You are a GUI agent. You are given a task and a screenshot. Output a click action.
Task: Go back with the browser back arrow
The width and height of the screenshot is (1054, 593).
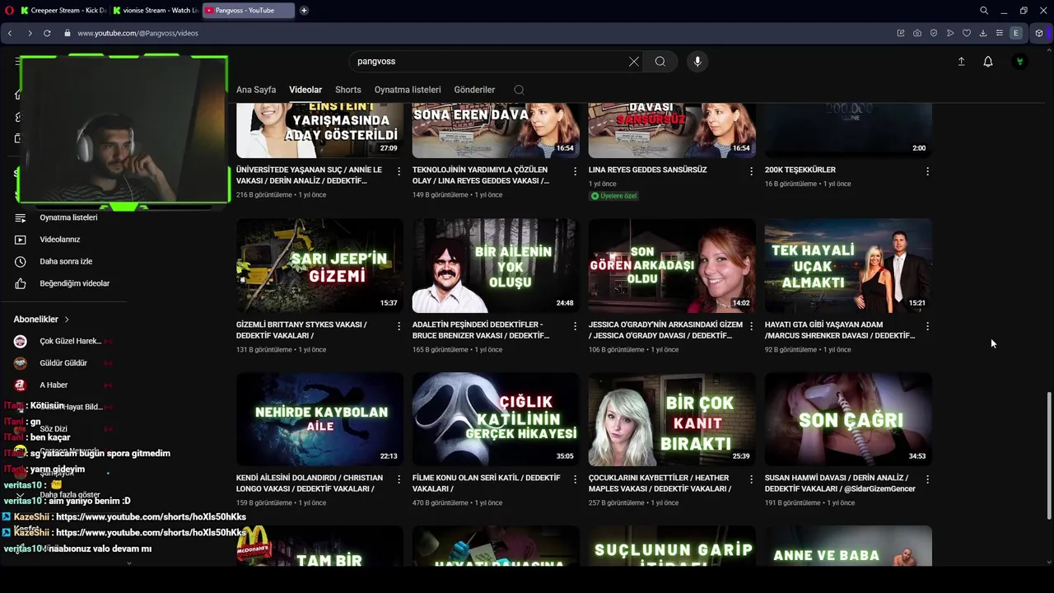coord(10,33)
